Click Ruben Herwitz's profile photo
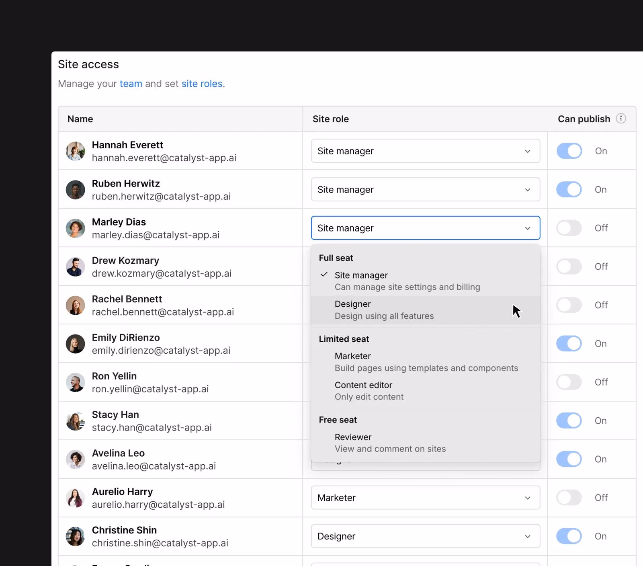 point(75,190)
